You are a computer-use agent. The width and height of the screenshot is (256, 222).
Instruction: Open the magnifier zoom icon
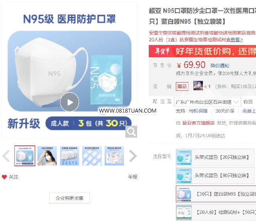[x=131, y=132]
